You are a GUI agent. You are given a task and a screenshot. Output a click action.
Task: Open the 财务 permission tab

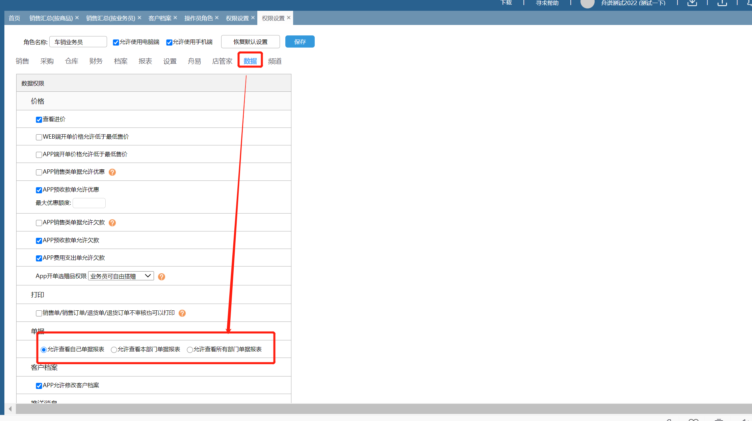tap(96, 61)
